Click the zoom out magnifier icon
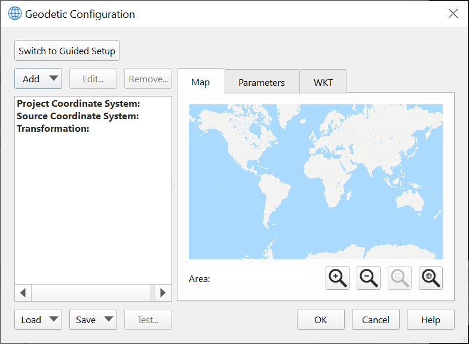 tap(369, 278)
